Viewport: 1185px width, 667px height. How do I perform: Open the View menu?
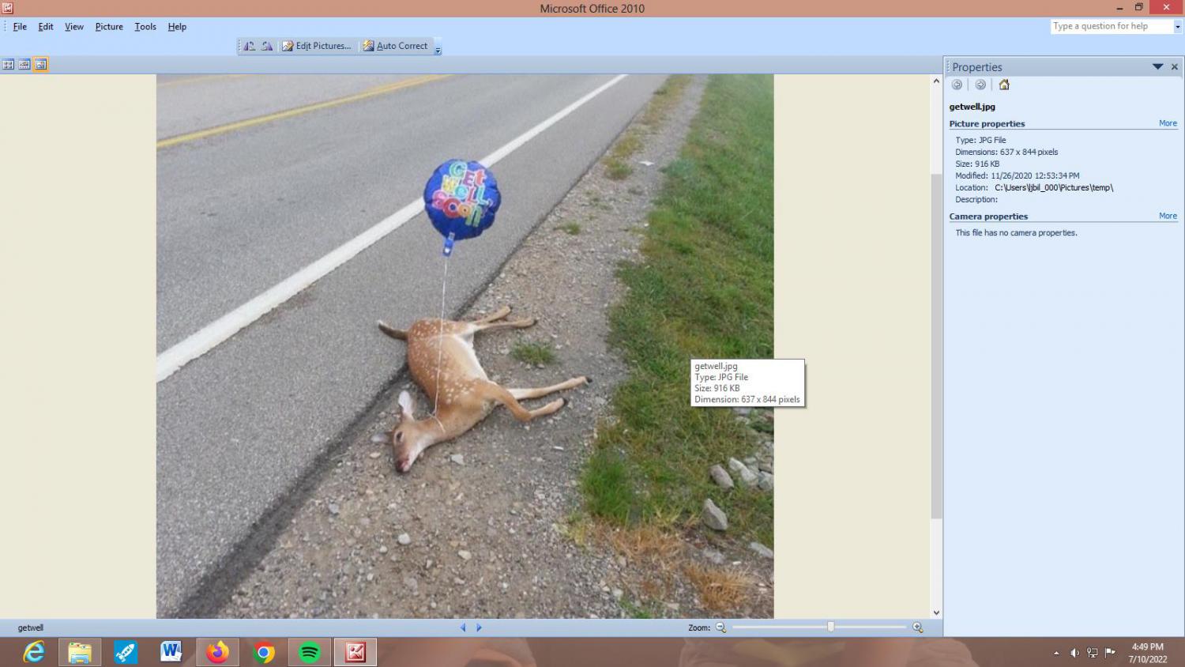pos(74,26)
